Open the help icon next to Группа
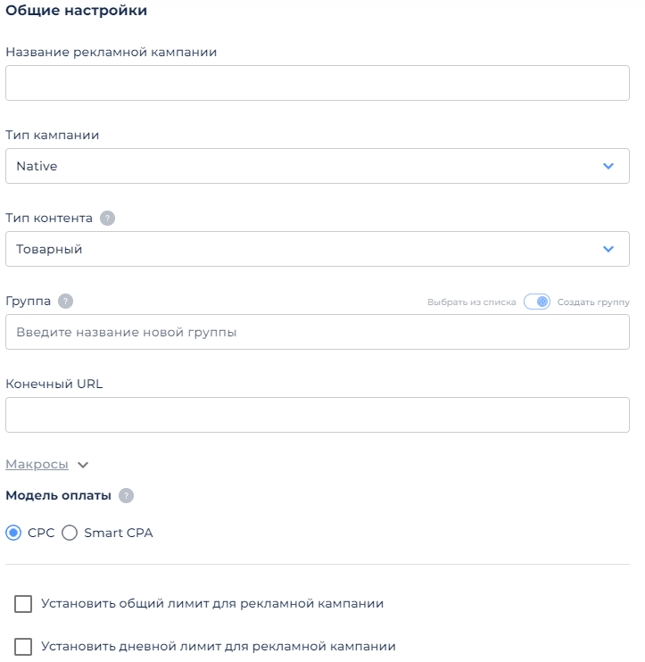The width and height of the screenshot is (645, 662). coord(65,302)
